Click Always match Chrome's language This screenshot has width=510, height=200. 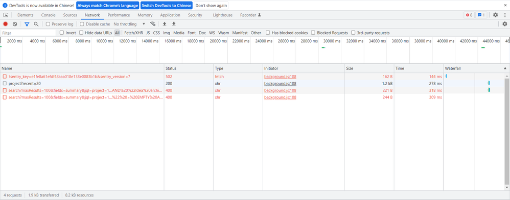click(x=108, y=6)
